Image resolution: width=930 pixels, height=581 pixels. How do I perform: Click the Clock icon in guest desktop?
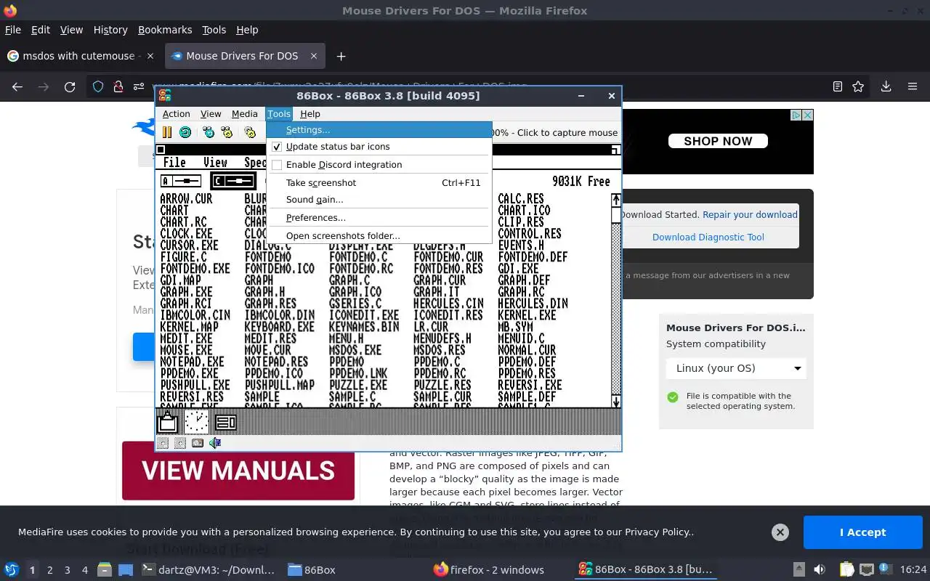pyautogui.click(x=196, y=421)
